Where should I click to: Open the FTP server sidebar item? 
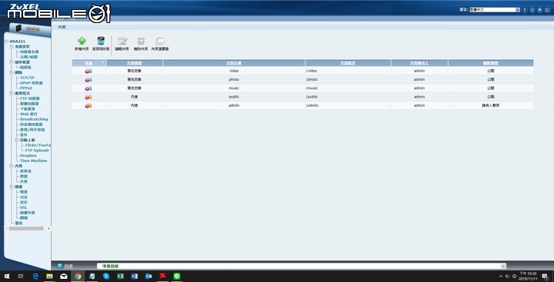[30, 98]
